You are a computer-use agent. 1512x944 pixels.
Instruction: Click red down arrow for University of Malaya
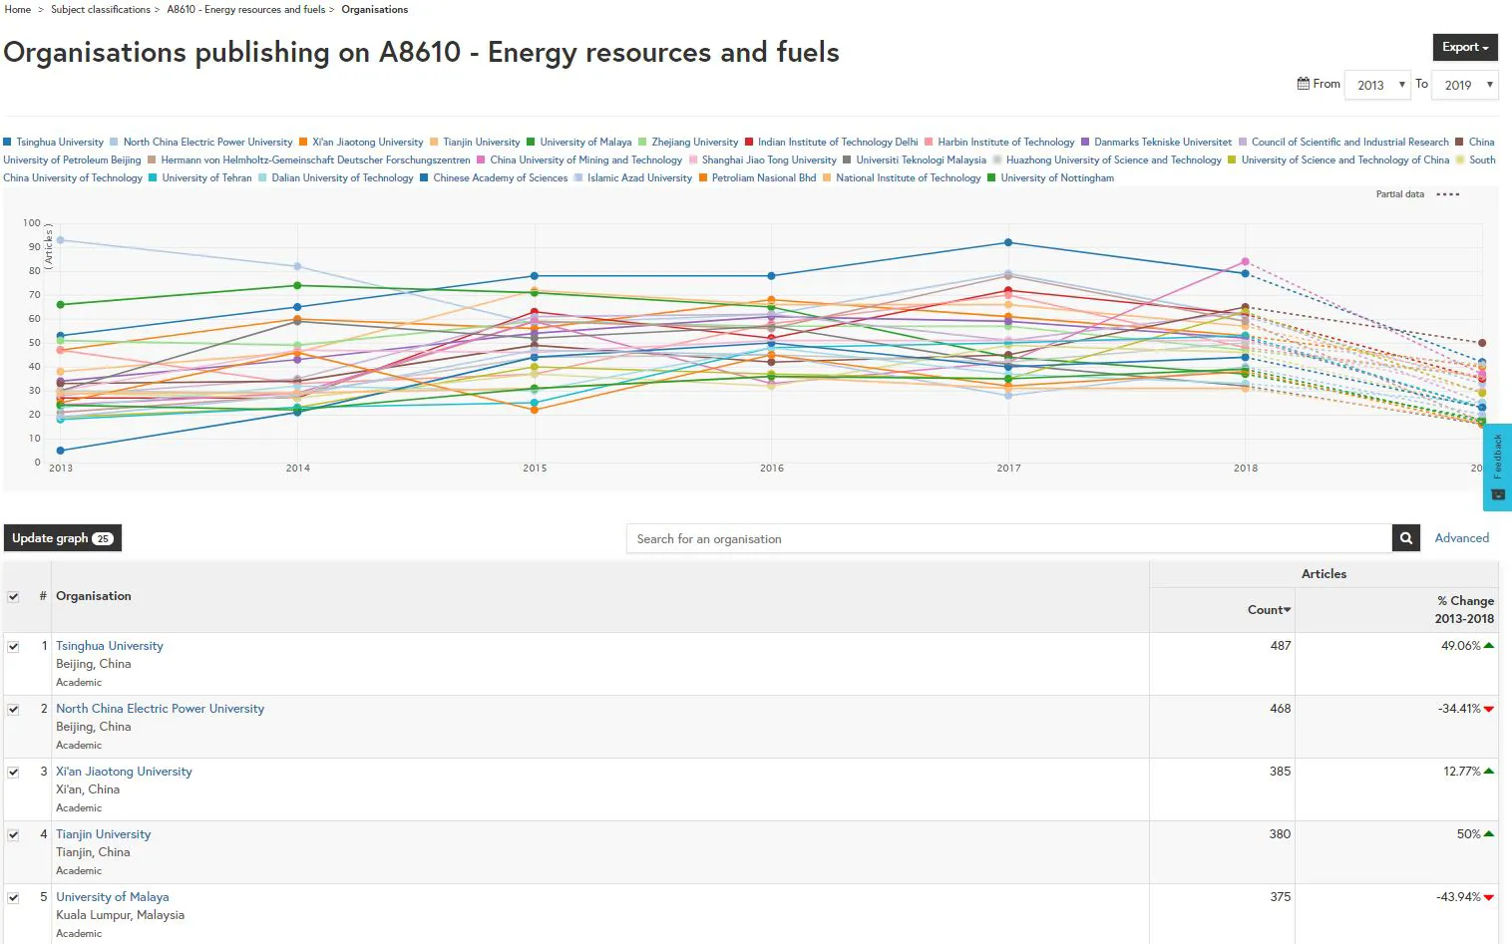tap(1489, 897)
